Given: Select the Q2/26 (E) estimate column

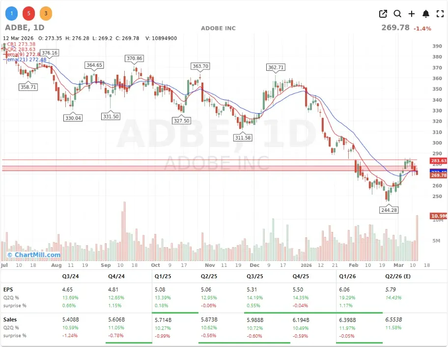Looking at the screenshot, I should click(398, 276).
